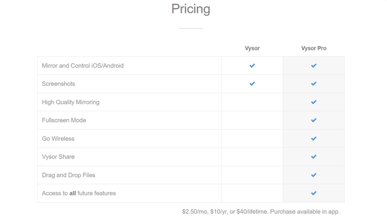Click the Go Wireless checkmark
Viewport: 387px width, 217px height.
coord(313,139)
